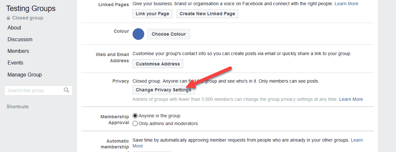
Task: Open the Members list
Action: click(18, 51)
